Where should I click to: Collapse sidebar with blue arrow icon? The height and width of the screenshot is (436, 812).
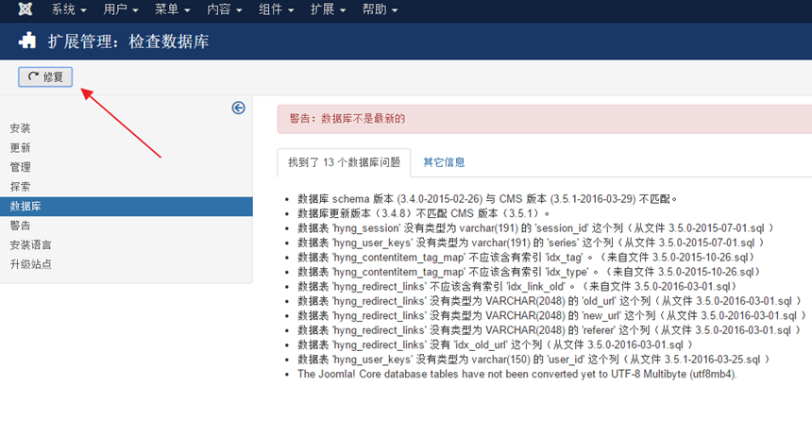pyautogui.click(x=238, y=109)
